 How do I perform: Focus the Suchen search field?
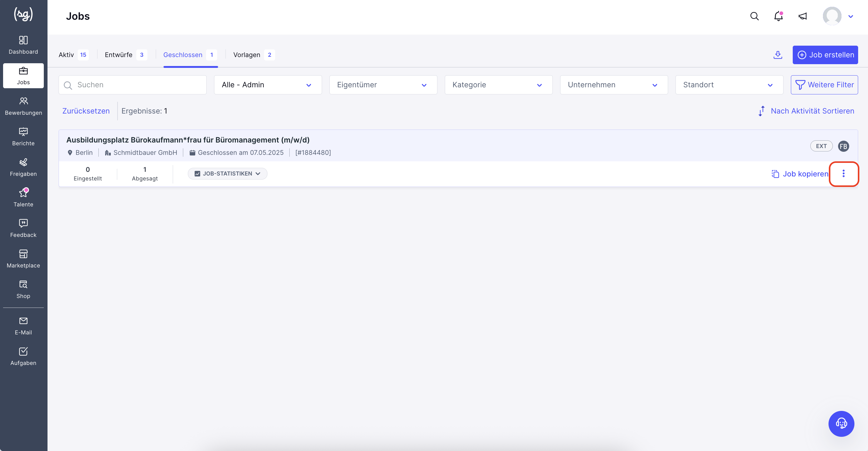tap(132, 85)
